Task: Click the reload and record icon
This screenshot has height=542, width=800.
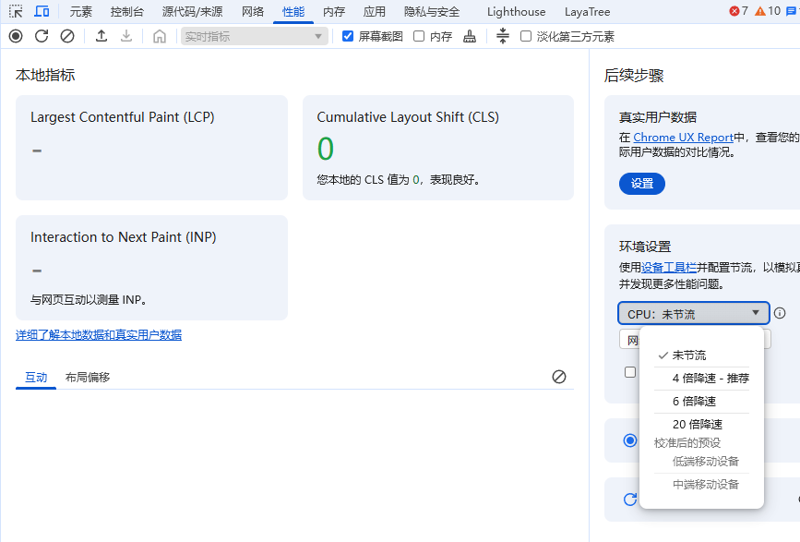Action: pos(42,36)
